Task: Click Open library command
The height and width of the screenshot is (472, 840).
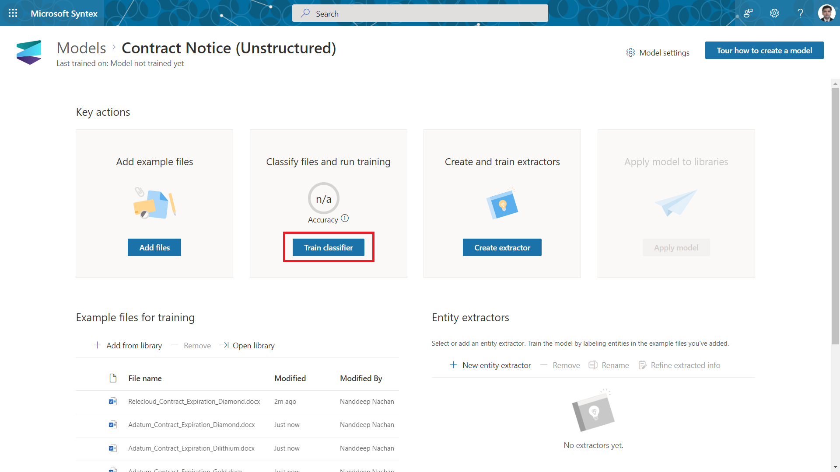Action: [247, 345]
